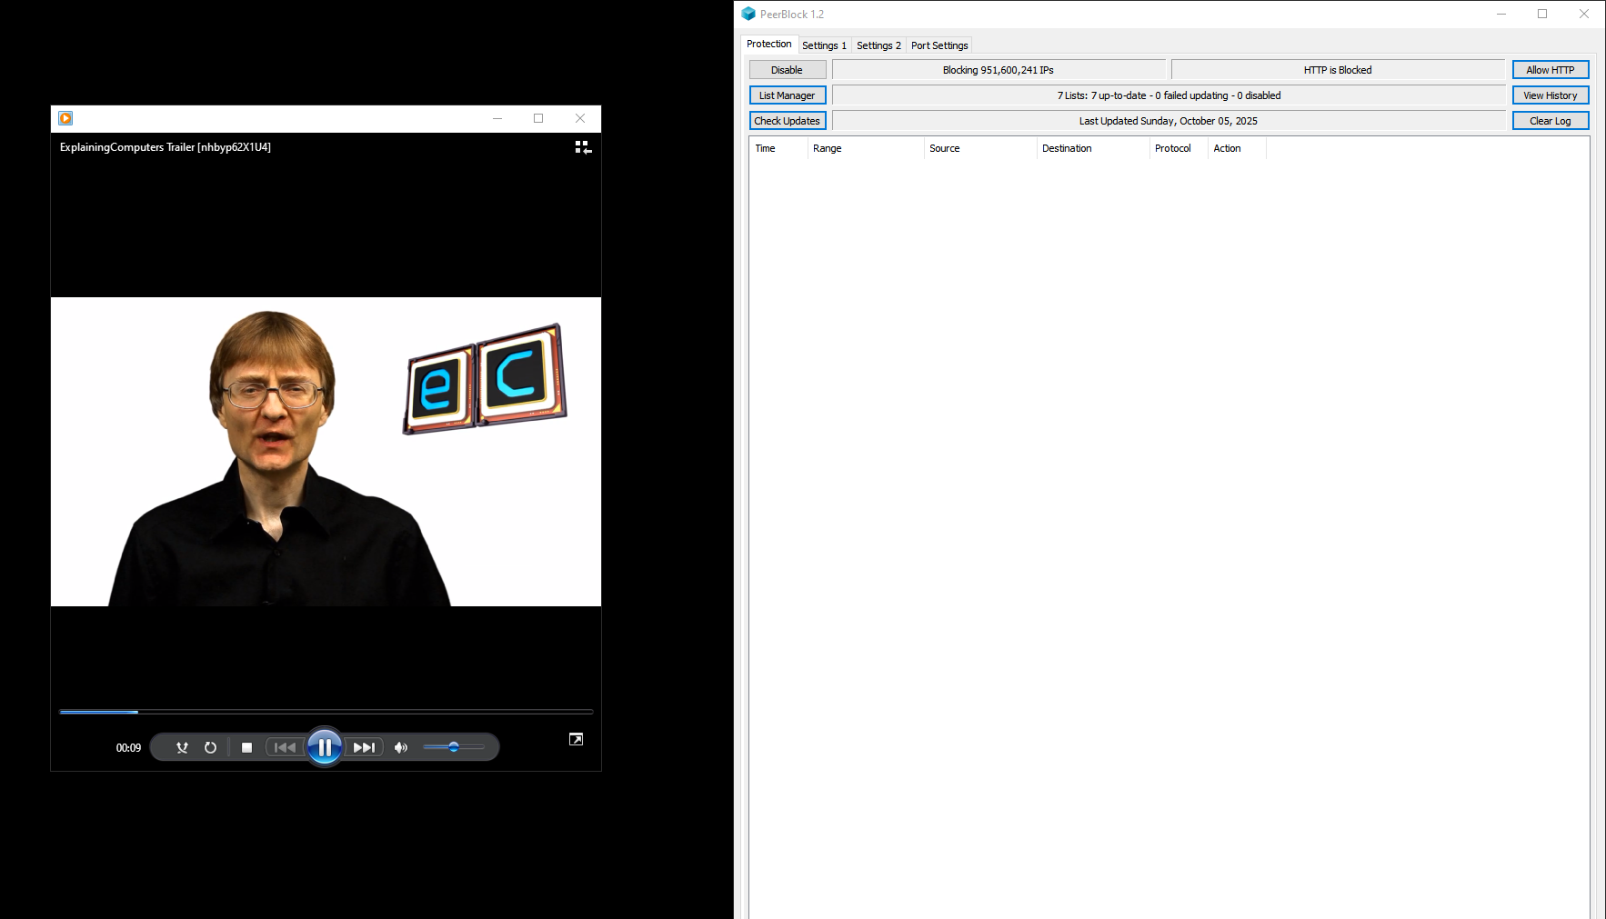
Task: Click the 'HTTP is Blocked' status text
Action: point(1338,70)
